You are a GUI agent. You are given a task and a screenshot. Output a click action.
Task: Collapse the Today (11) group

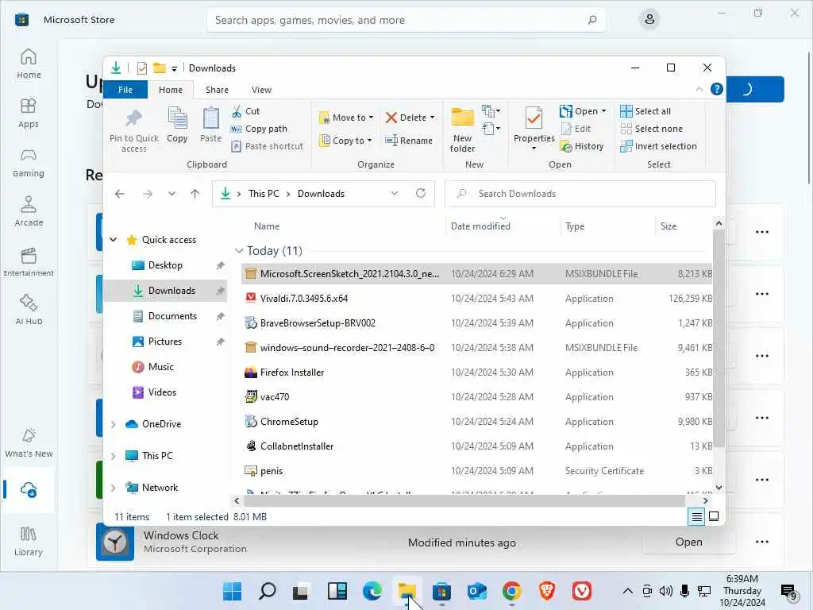coord(239,250)
